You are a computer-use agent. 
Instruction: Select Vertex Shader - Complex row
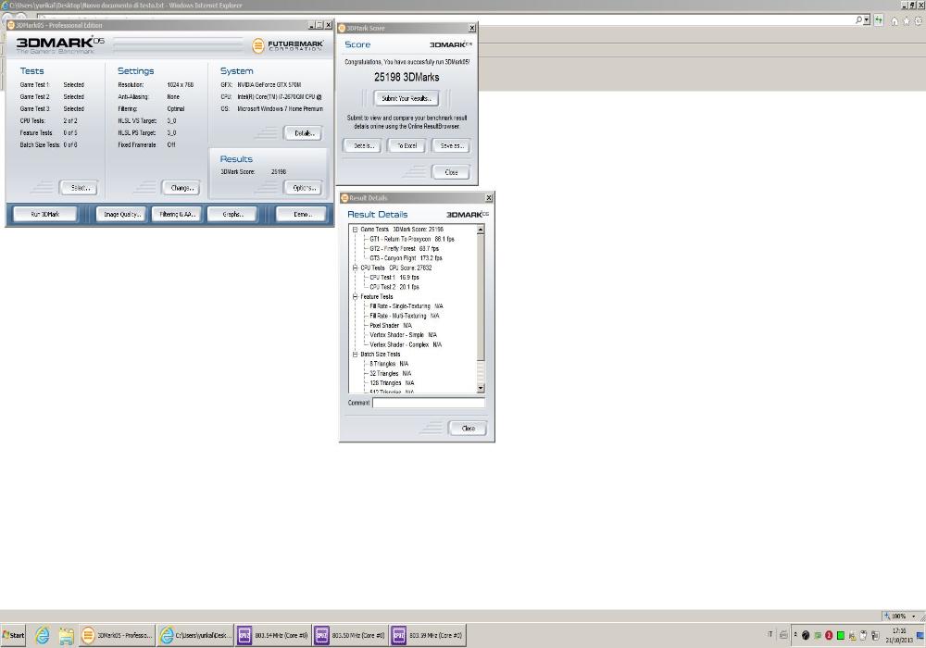[x=406, y=344]
